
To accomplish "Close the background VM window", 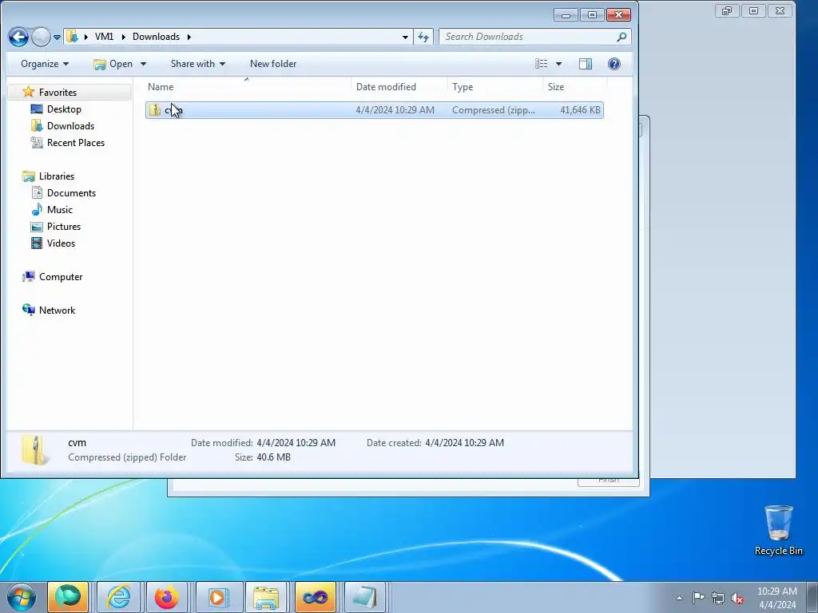I will tap(780, 10).
